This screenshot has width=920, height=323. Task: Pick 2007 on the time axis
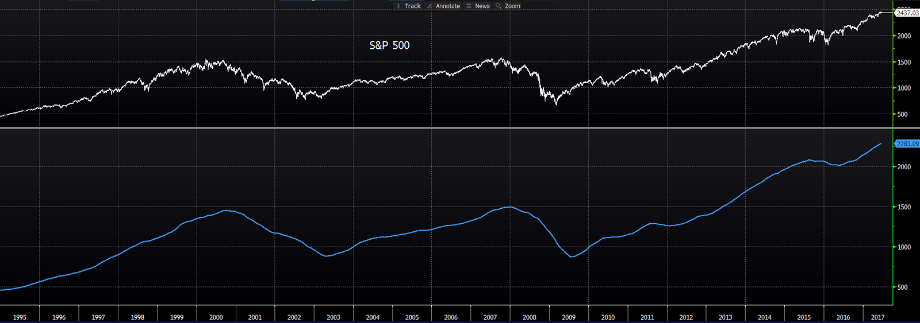[x=490, y=317]
